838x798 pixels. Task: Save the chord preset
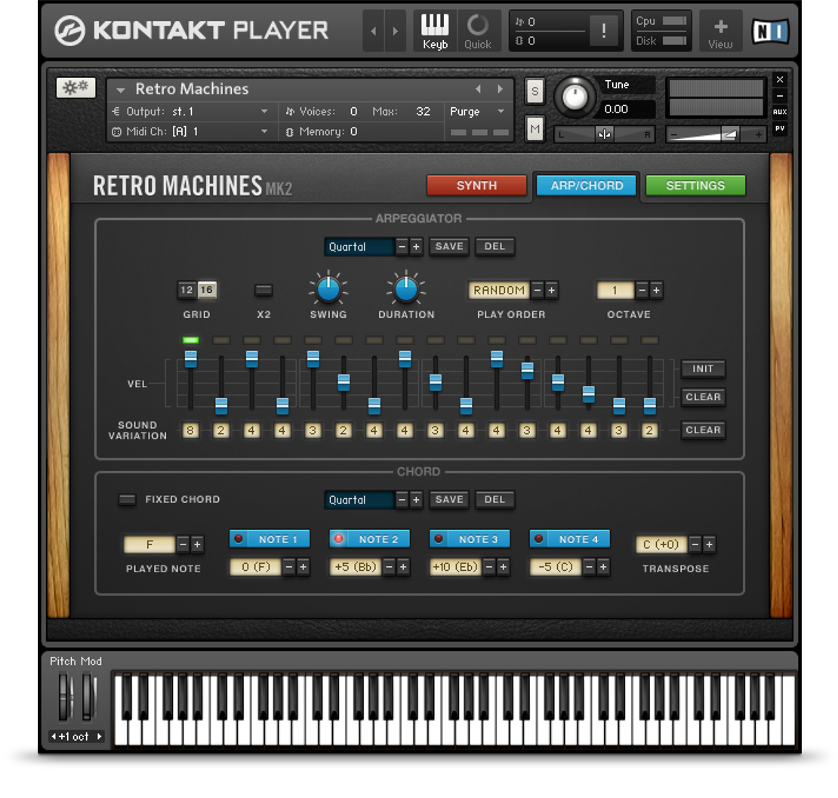point(449,499)
